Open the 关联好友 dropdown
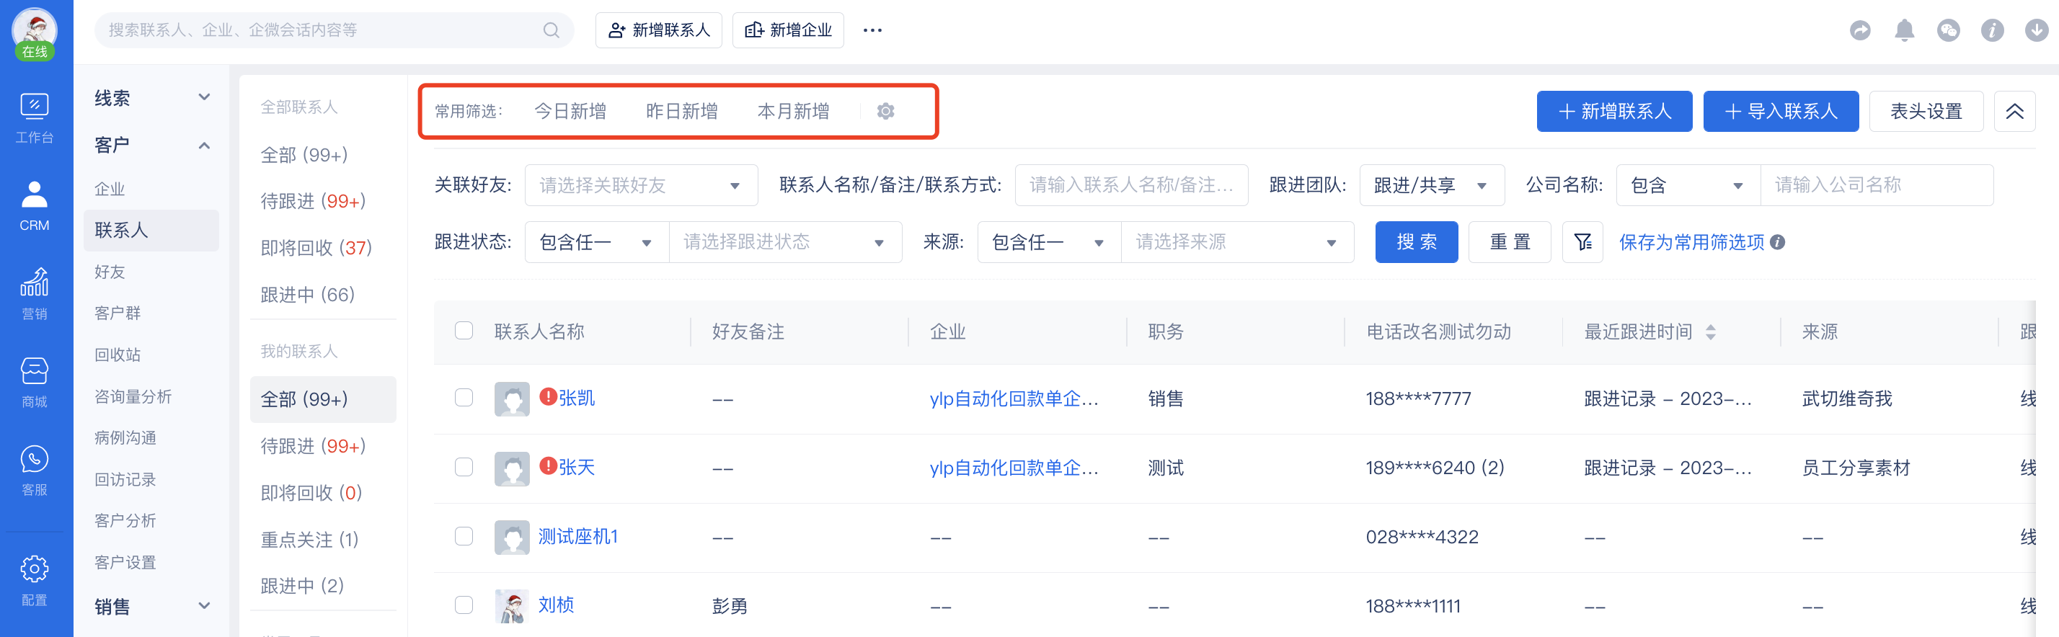The width and height of the screenshot is (2059, 637). [641, 185]
